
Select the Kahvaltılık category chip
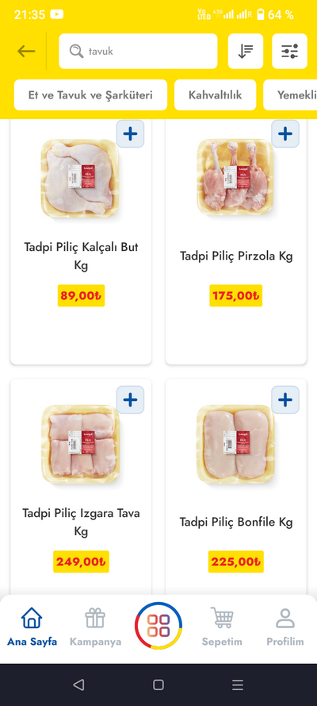click(x=215, y=95)
